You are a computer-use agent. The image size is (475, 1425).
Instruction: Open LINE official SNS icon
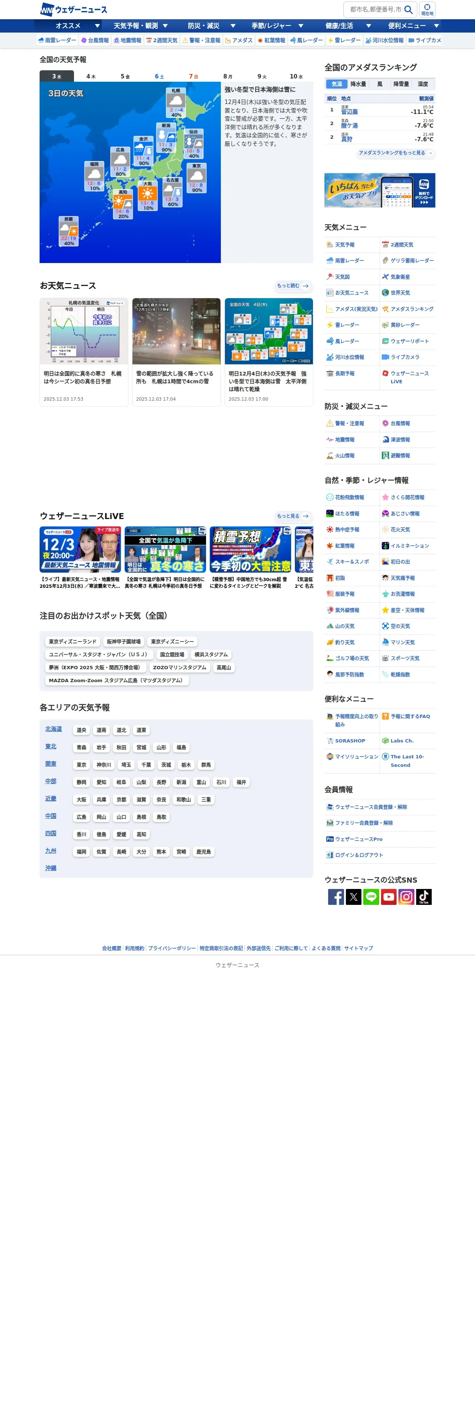click(371, 897)
